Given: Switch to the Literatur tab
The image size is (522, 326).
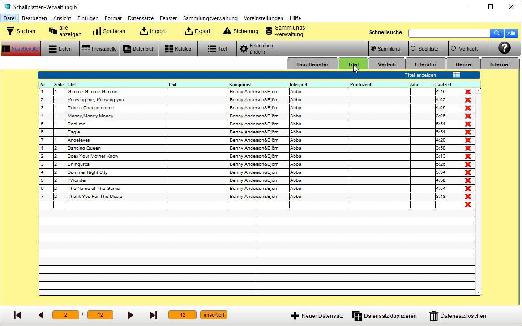Looking at the screenshot, I should 425,64.
